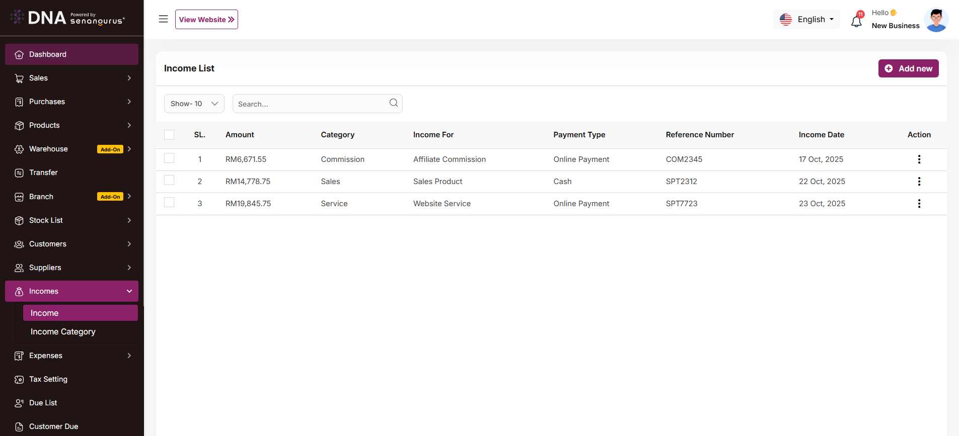Select the checkbox for RM19,845.75 row

[x=169, y=203]
